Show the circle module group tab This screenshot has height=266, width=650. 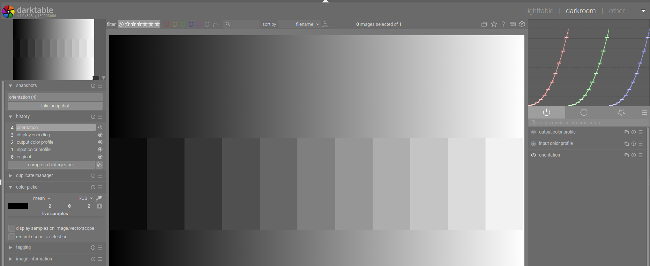pyautogui.click(x=584, y=112)
